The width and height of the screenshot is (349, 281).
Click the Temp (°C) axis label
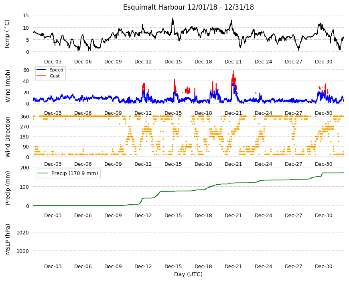click(7, 34)
